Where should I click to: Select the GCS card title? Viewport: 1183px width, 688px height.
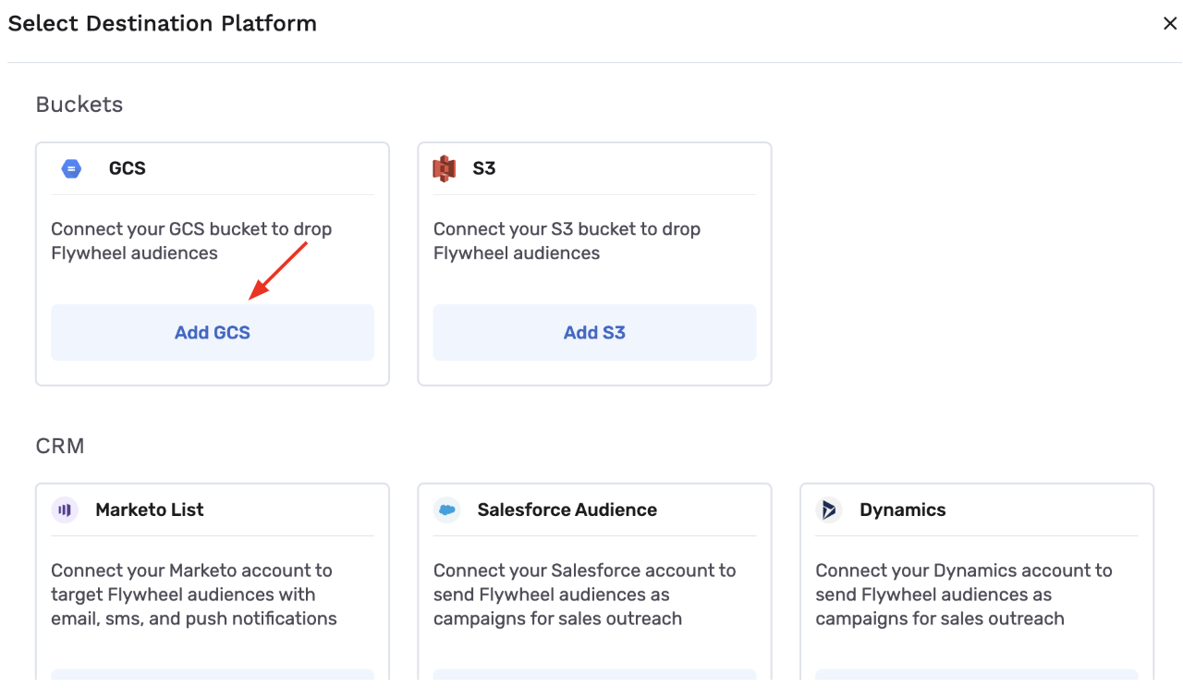tap(128, 168)
